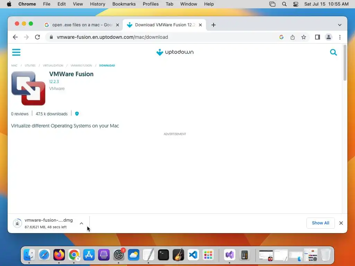This screenshot has width=355, height=266.
Task: Click the VMWare Fusion app icon
Action: tap(28, 88)
